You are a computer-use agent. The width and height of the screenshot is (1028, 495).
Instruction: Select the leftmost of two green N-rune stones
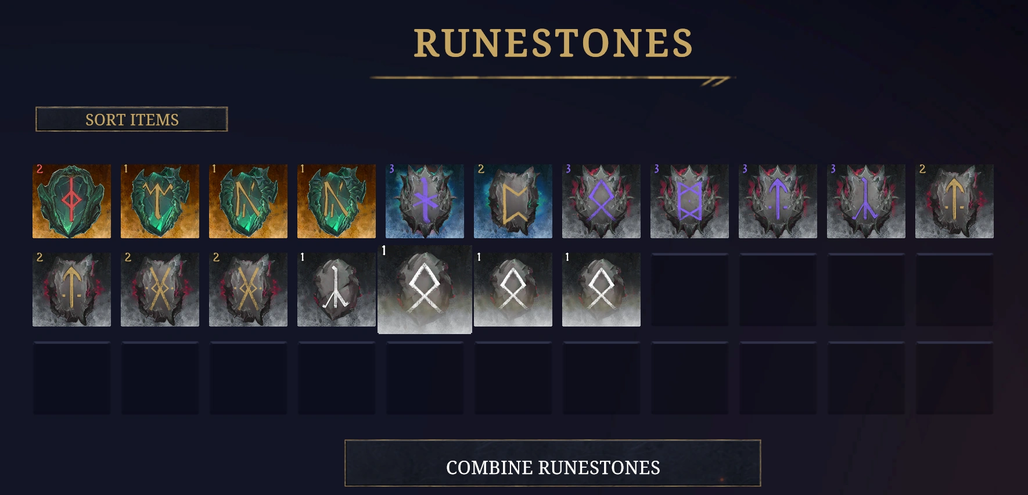click(248, 201)
